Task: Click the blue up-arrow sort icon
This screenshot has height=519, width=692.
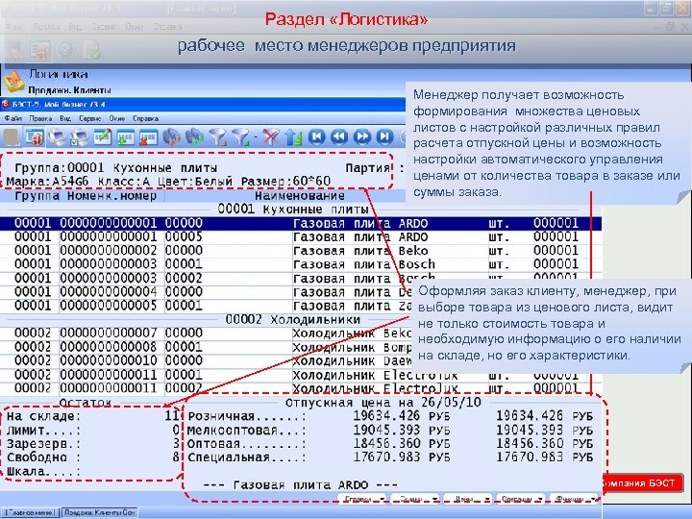Action: (x=293, y=137)
